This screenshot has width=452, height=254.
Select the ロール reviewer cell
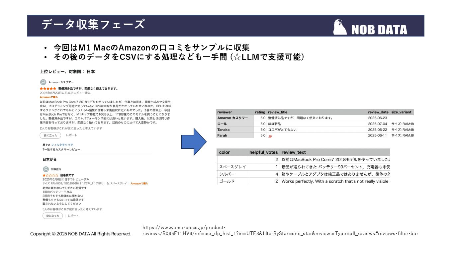(x=235, y=124)
